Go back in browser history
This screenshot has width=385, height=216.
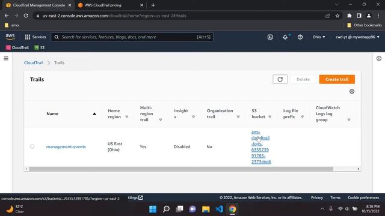7,16
